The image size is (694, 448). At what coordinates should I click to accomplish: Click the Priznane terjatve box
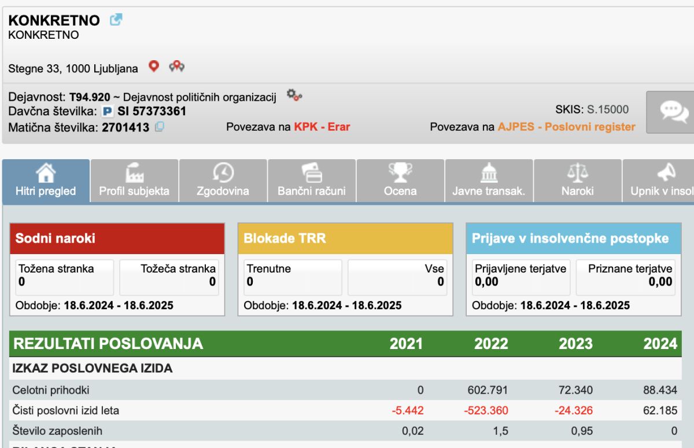626,277
